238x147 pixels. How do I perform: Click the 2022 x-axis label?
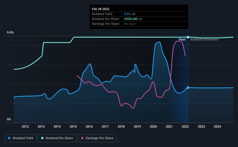pyautogui.click(x=185, y=126)
